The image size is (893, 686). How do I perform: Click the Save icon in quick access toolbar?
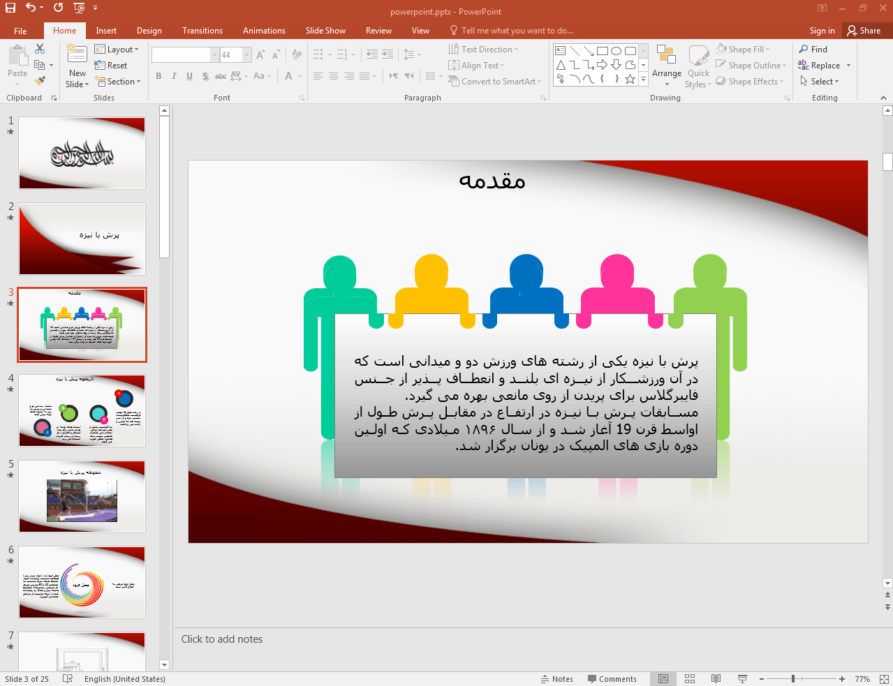click(10, 8)
